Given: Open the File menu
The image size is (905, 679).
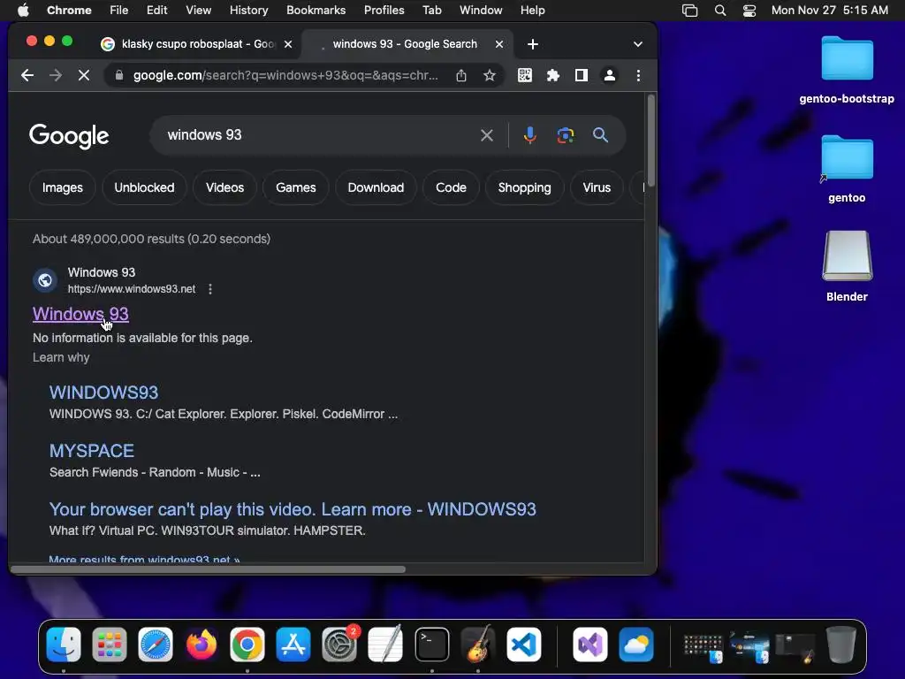Looking at the screenshot, I should (x=119, y=10).
